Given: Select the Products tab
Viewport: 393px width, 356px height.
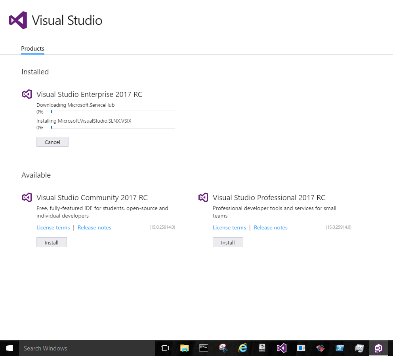Looking at the screenshot, I should [32, 49].
